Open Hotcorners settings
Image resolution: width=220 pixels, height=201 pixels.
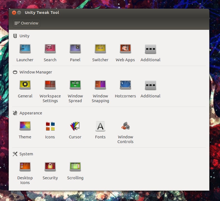click(125, 85)
